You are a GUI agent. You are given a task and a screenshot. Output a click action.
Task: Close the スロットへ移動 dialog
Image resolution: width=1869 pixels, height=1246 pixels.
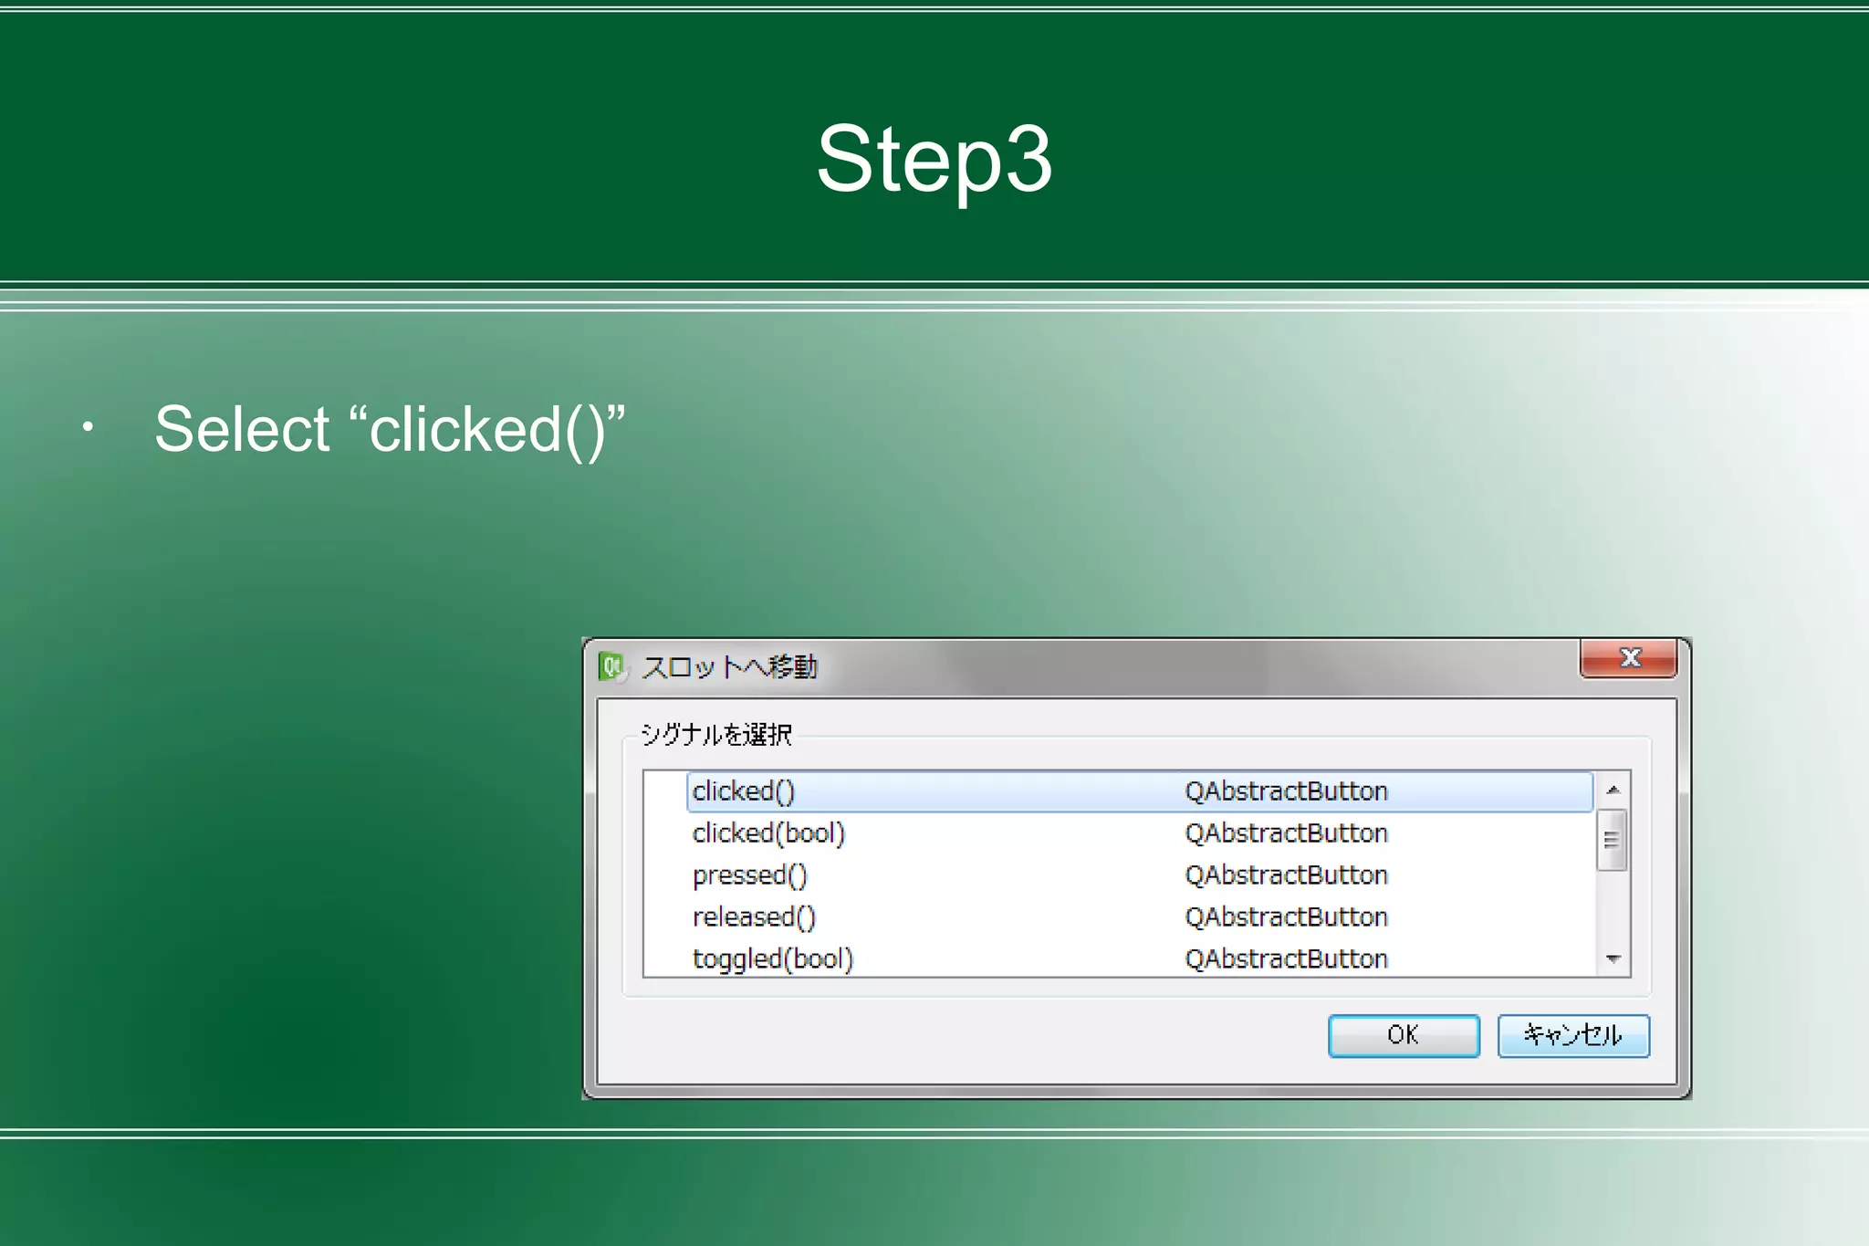[x=1629, y=658]
